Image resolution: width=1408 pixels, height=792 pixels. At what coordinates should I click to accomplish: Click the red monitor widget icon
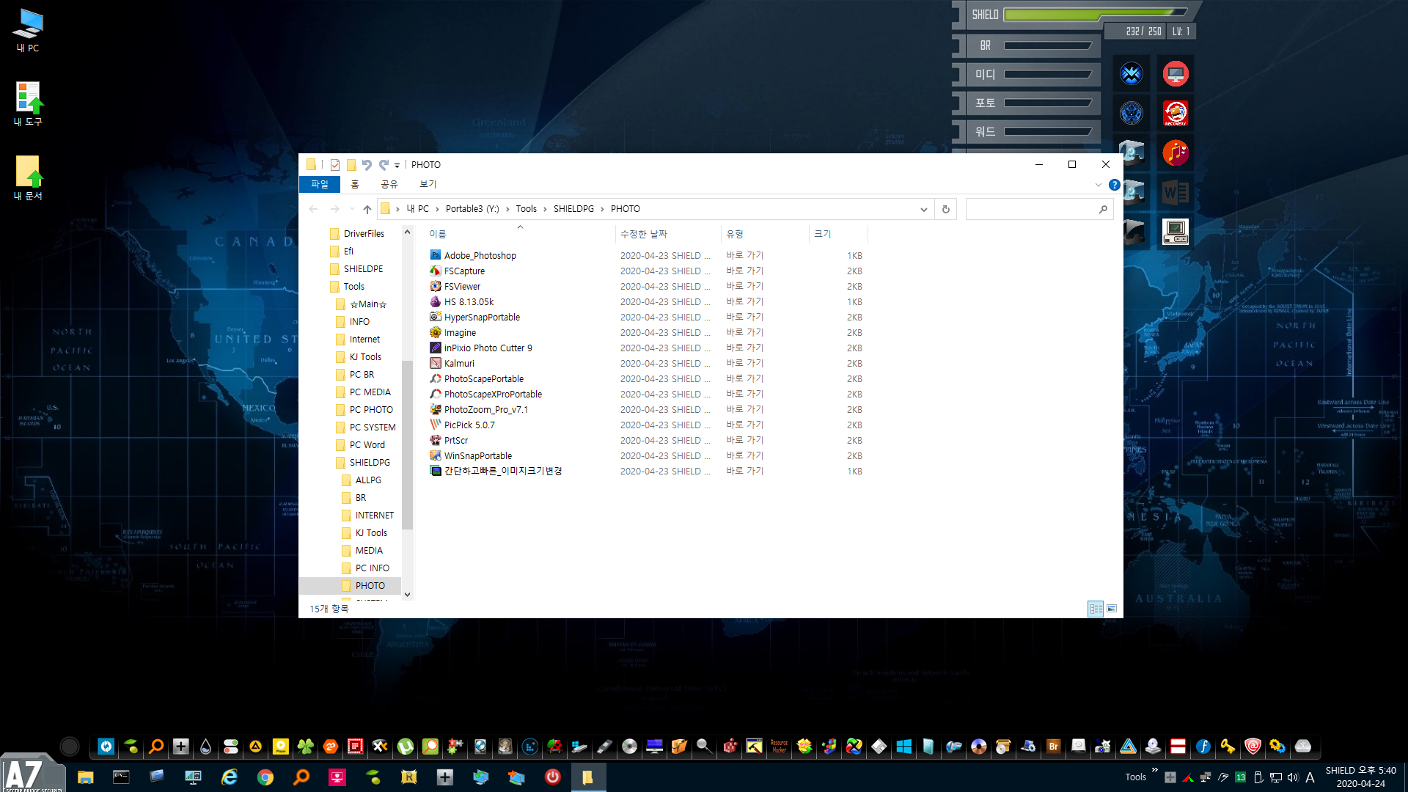tap(1176, 73)
